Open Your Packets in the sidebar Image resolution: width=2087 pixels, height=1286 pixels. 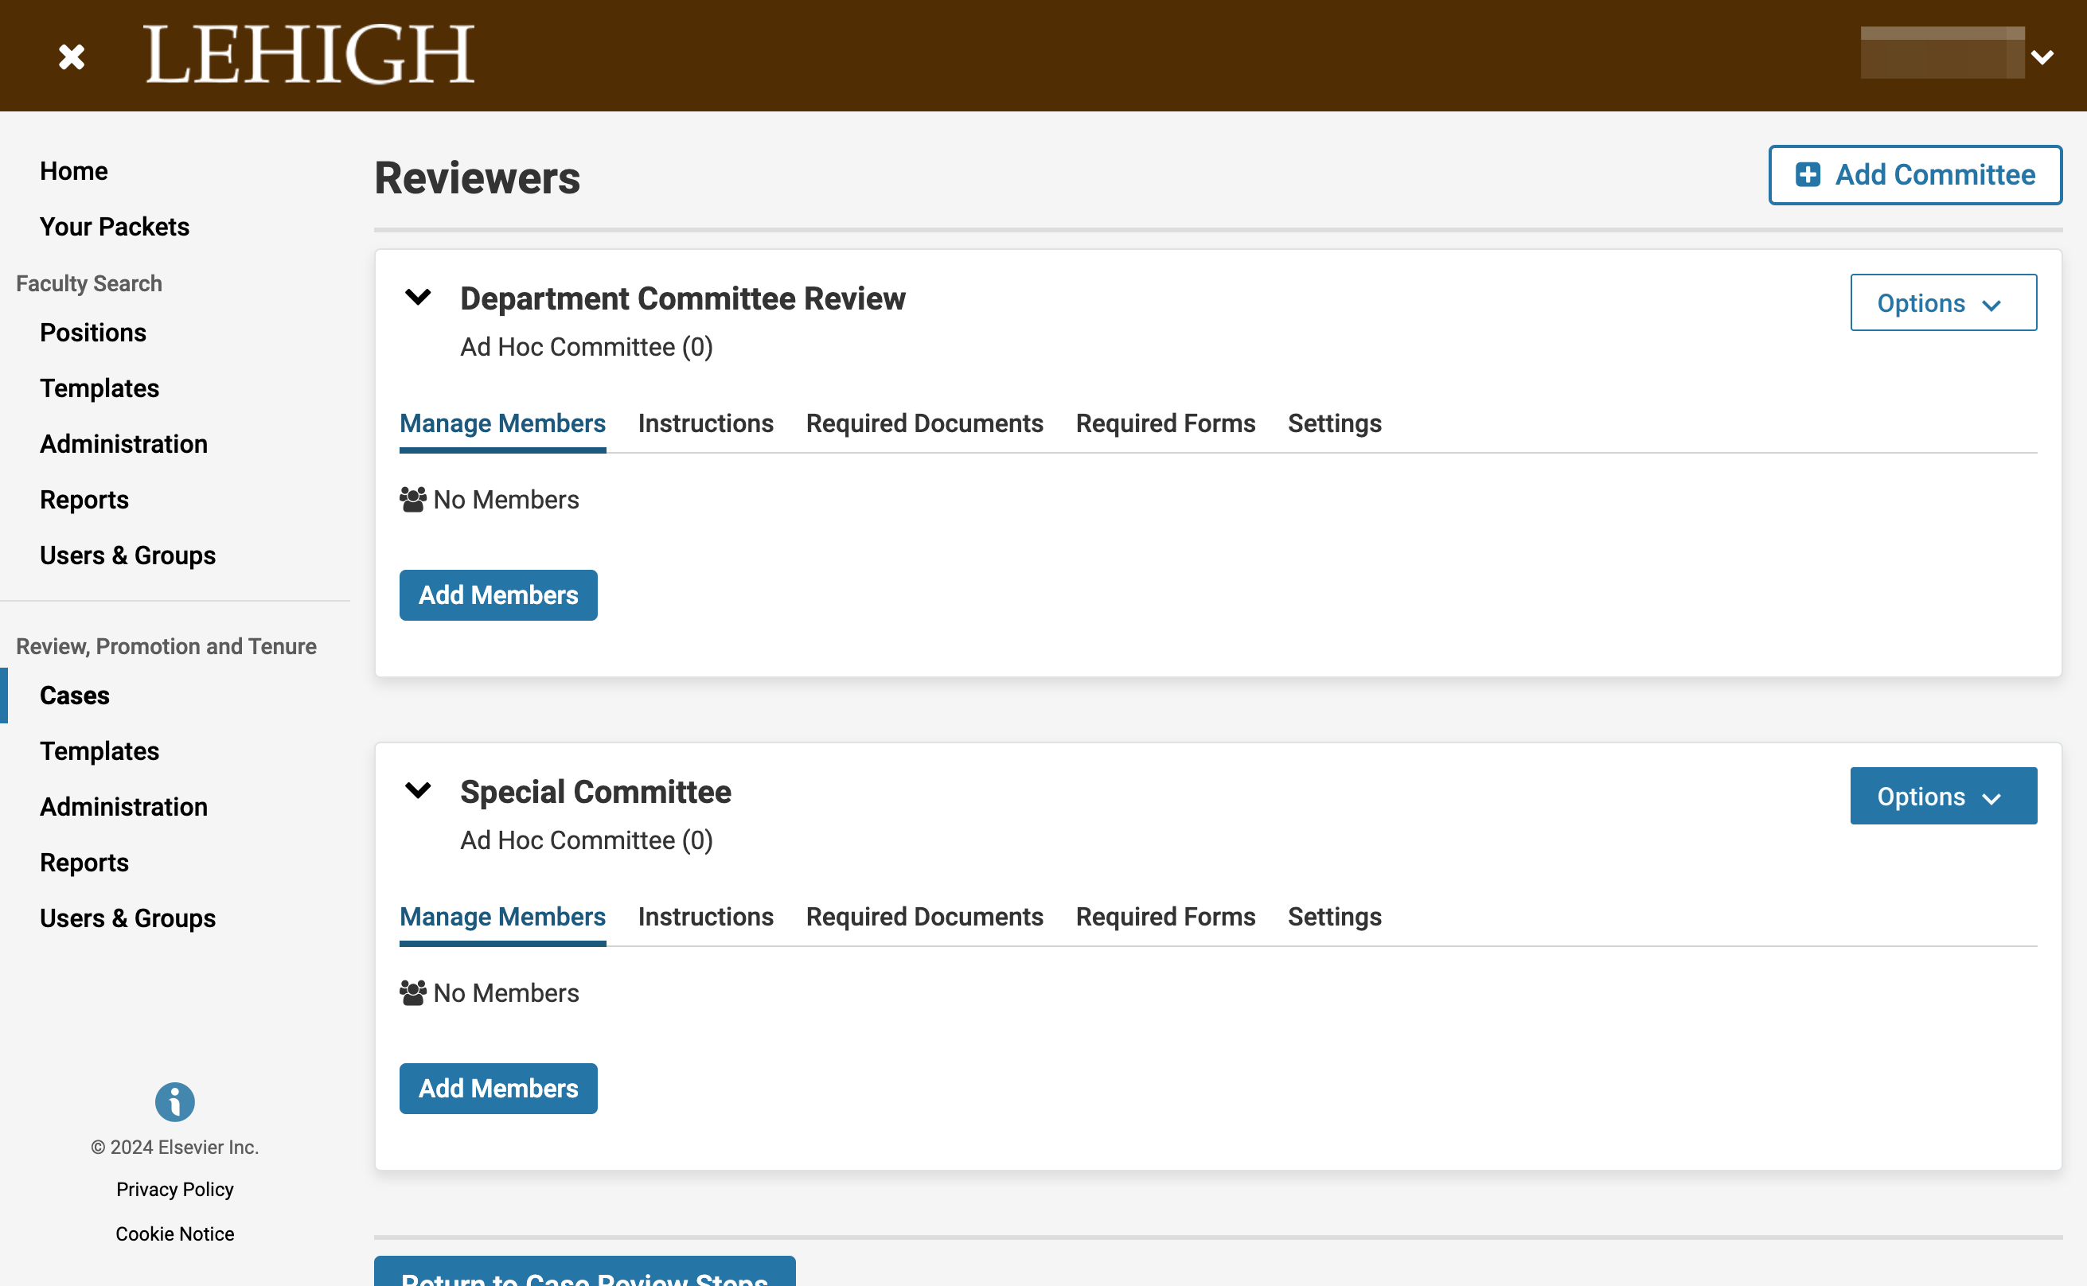tap(115, 227)
